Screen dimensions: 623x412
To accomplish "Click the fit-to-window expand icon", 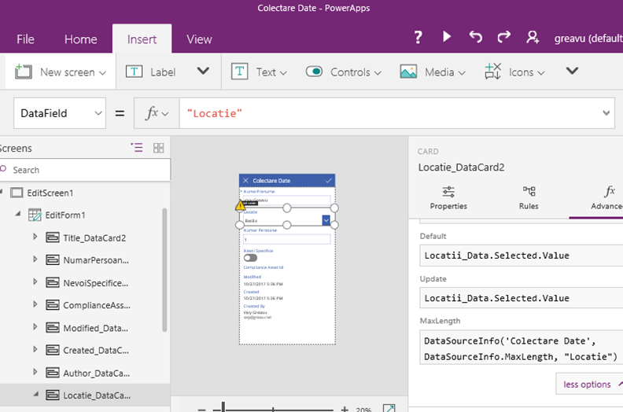I will [x=389, y=409].
